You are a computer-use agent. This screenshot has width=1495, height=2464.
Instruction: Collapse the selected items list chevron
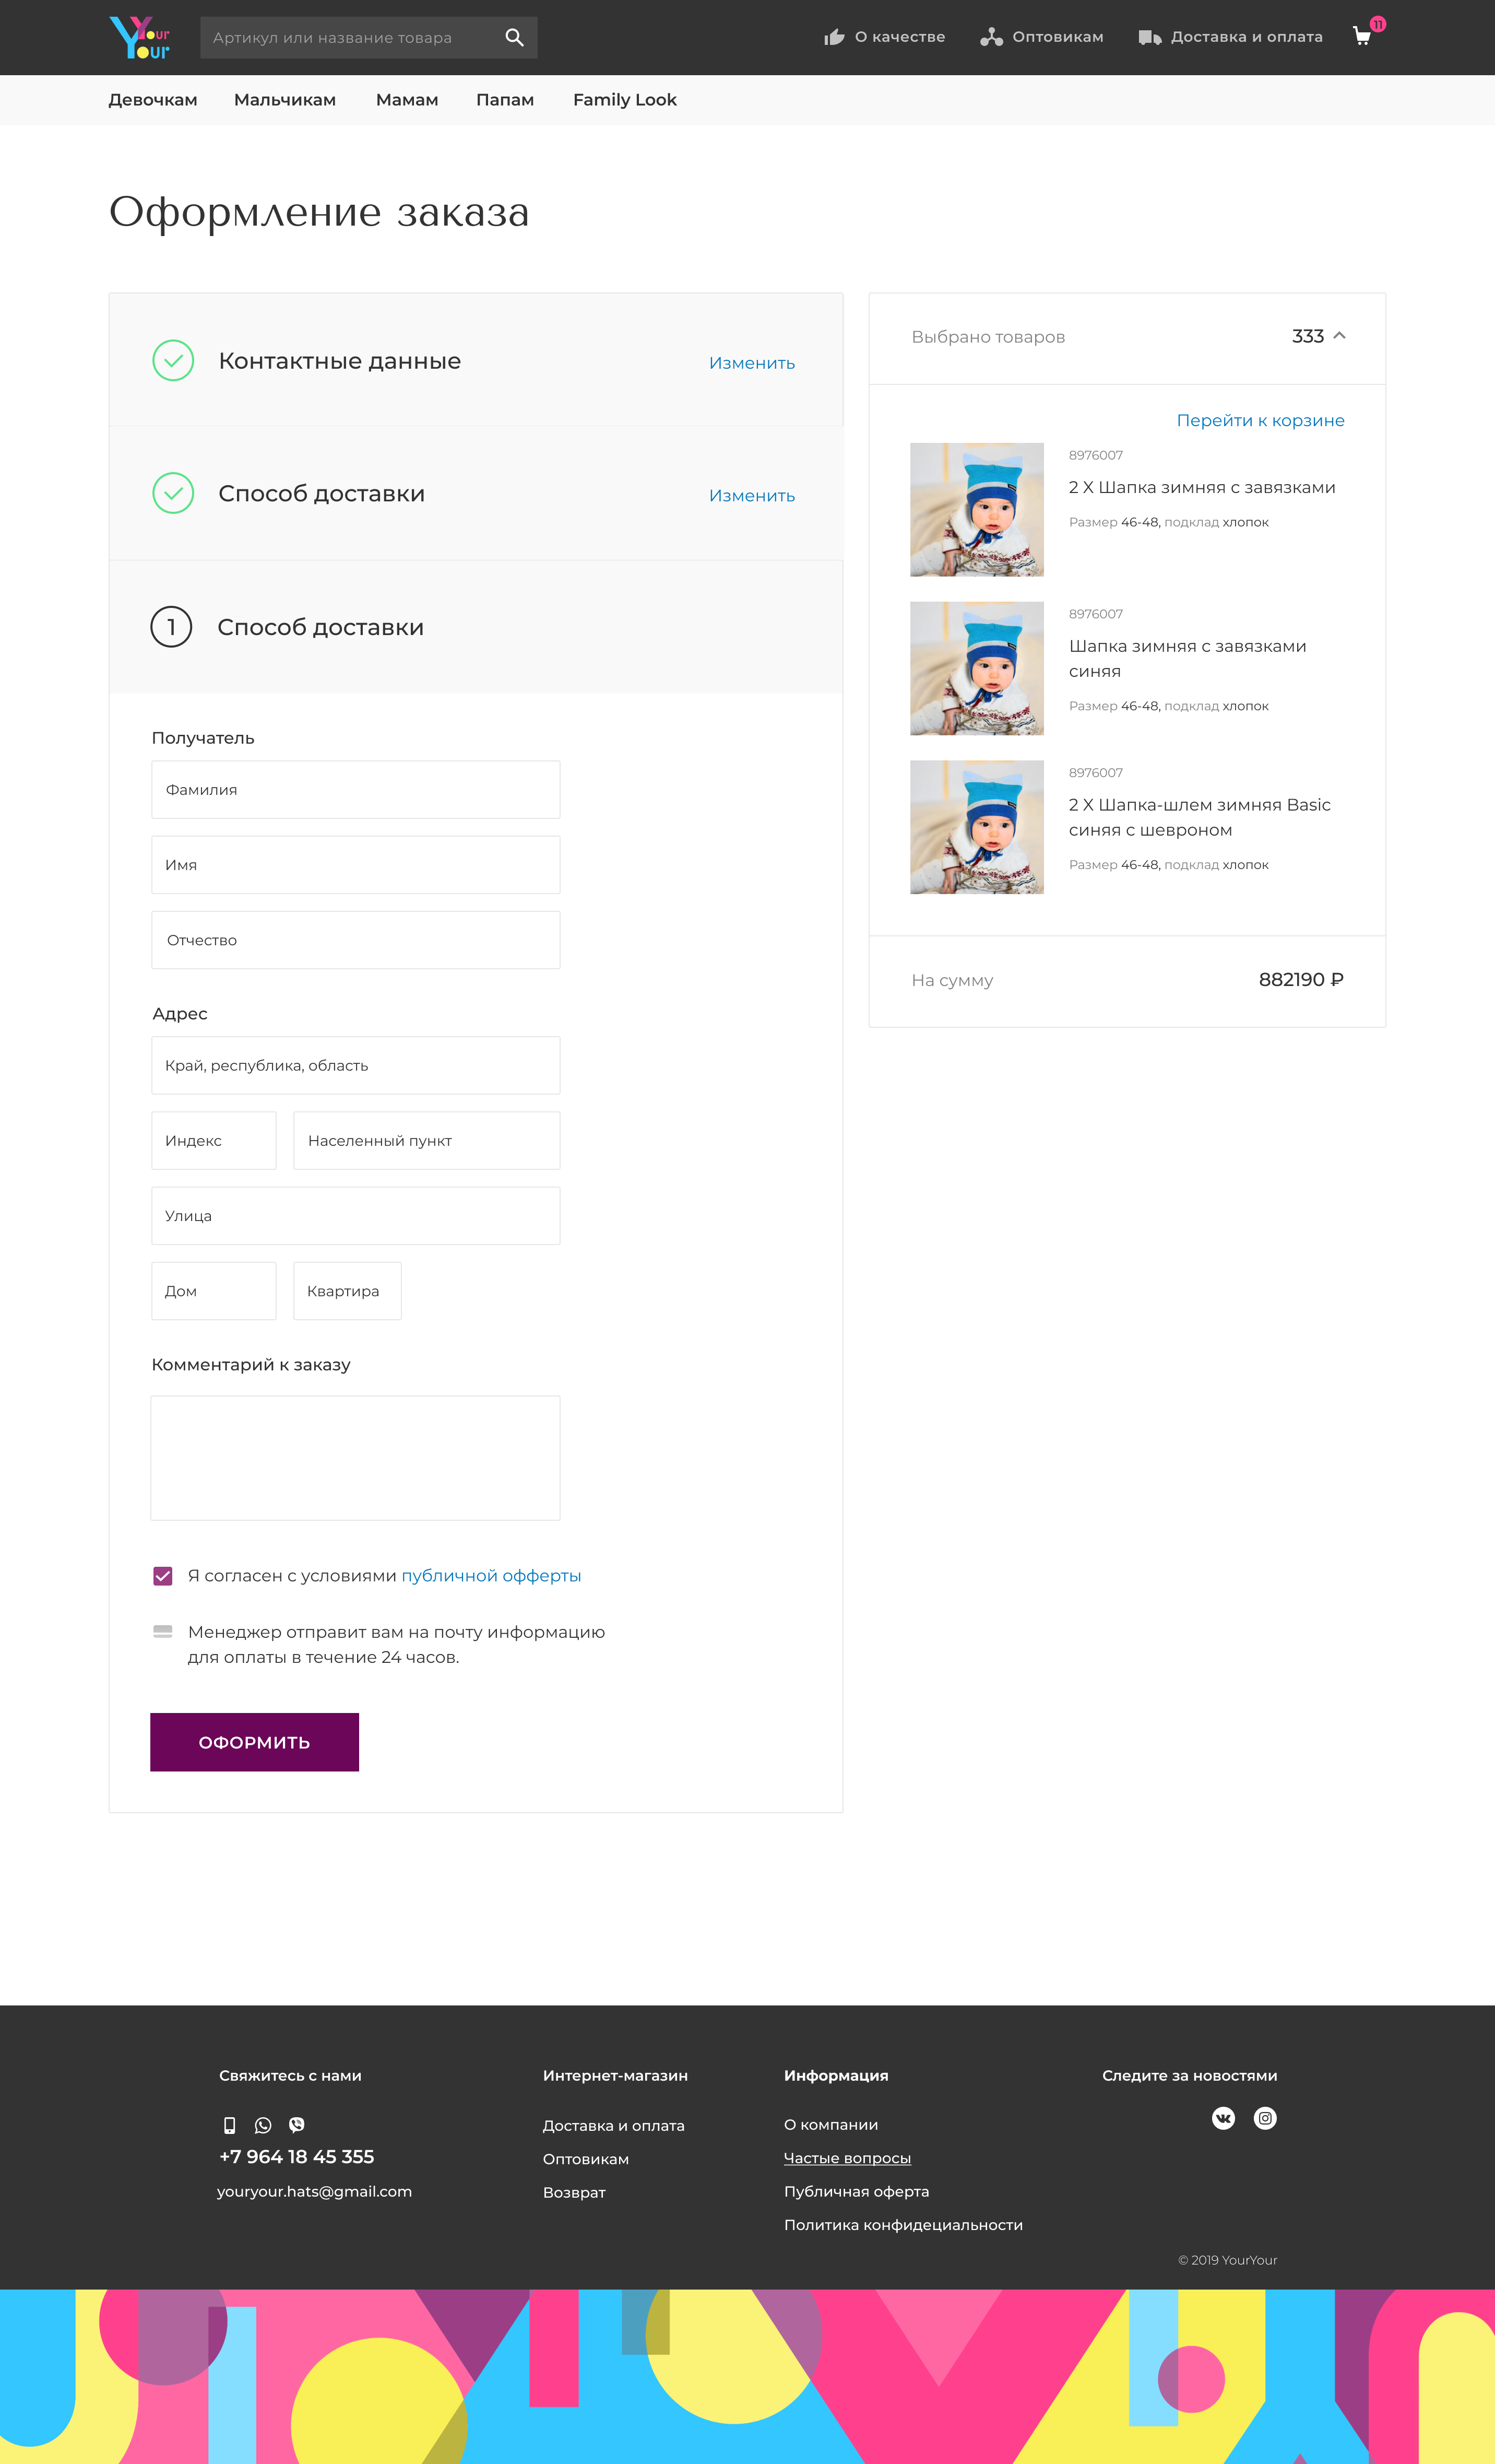[x=1339, y=336]
